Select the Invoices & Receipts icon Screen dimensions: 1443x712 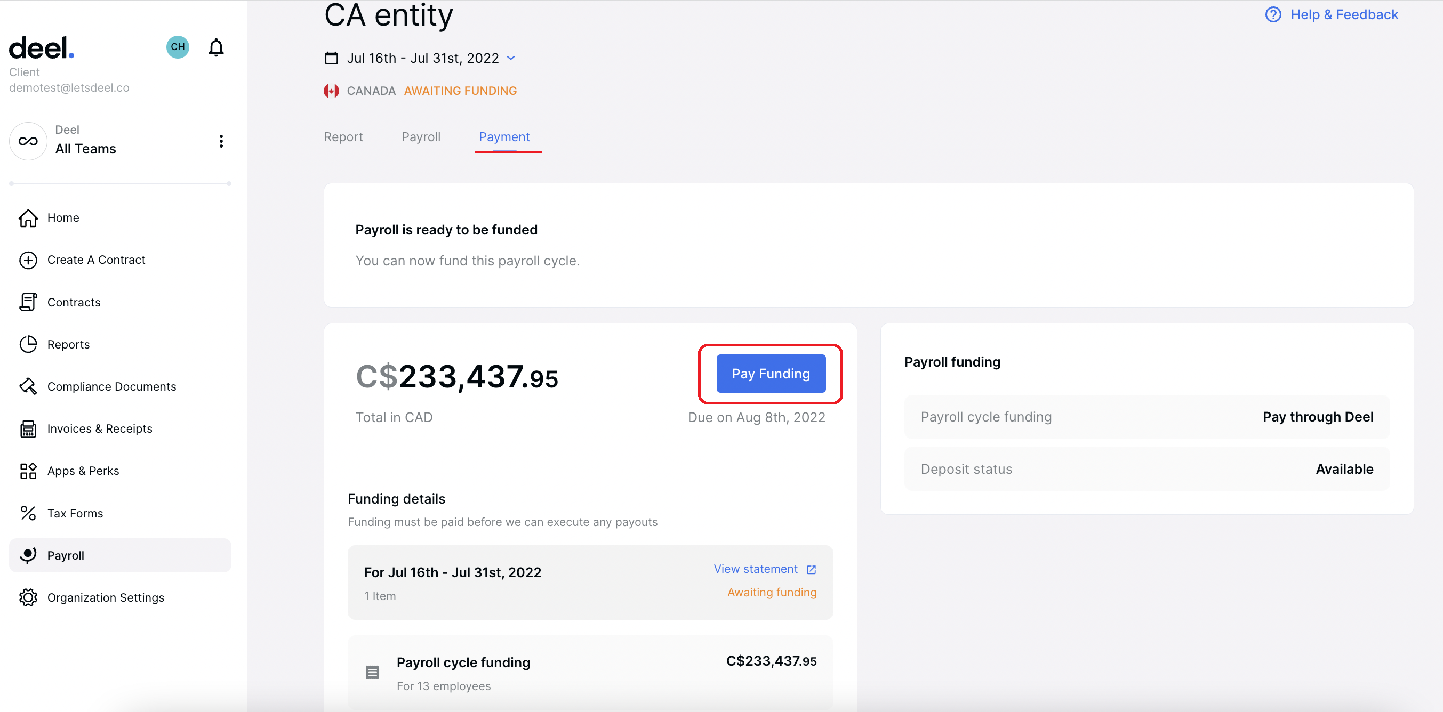(28, 428)
